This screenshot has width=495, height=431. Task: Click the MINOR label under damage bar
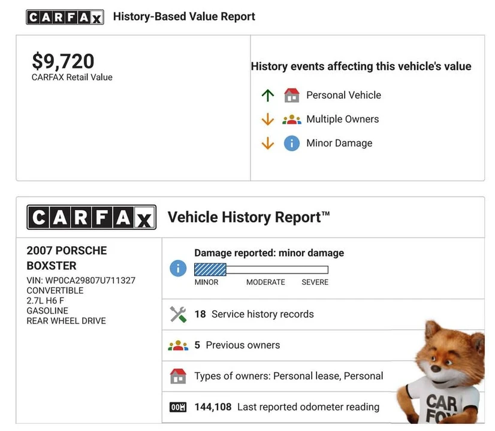point(207,282)
